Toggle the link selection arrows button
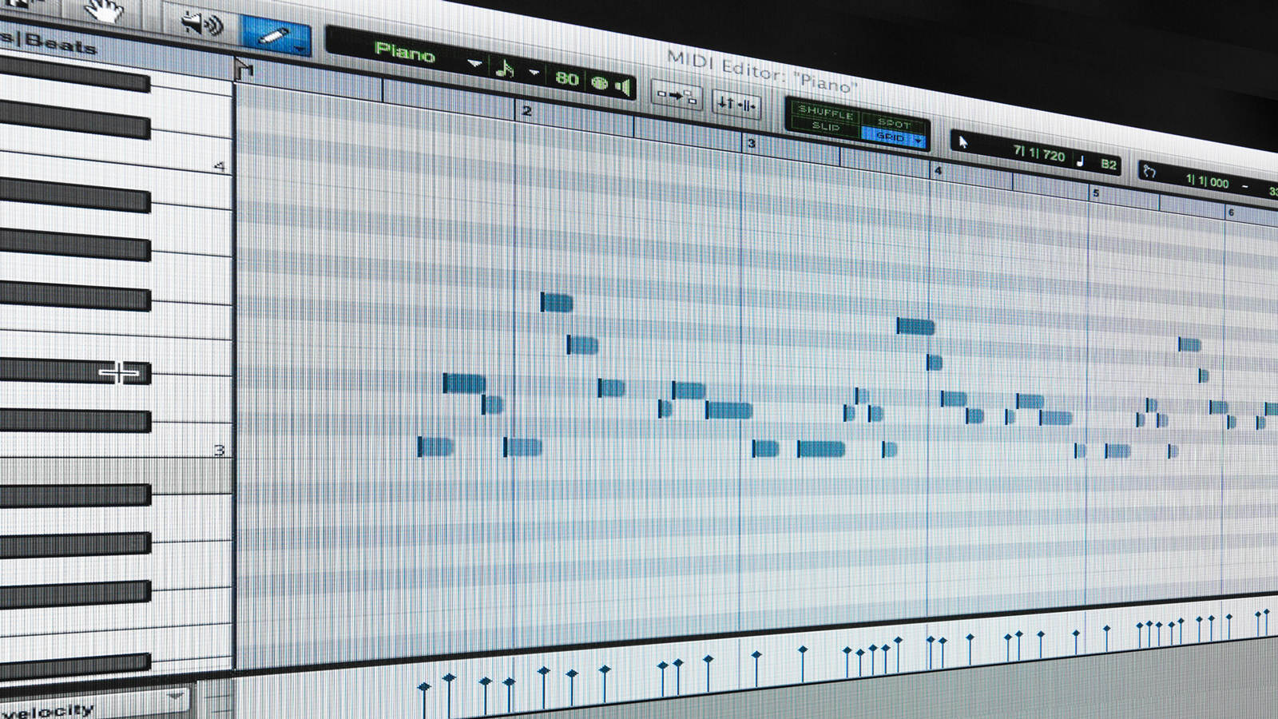 pyautogui.click(x=736, y=105)
